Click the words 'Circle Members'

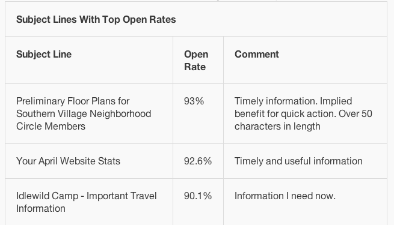point(51,126)
